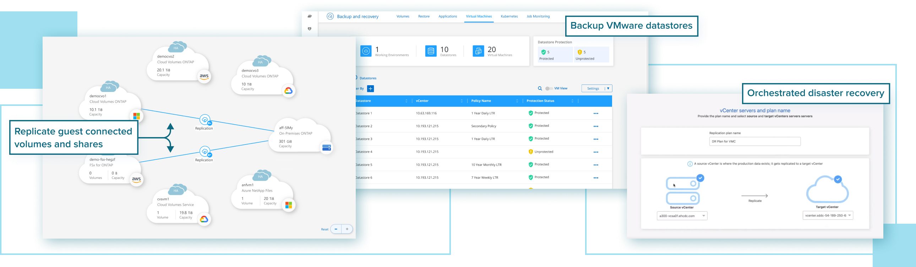Image resolution: width=916 pixels, height=267 pixels.
Task: Click the Replication plan name input field
Action: click(754, 142)
